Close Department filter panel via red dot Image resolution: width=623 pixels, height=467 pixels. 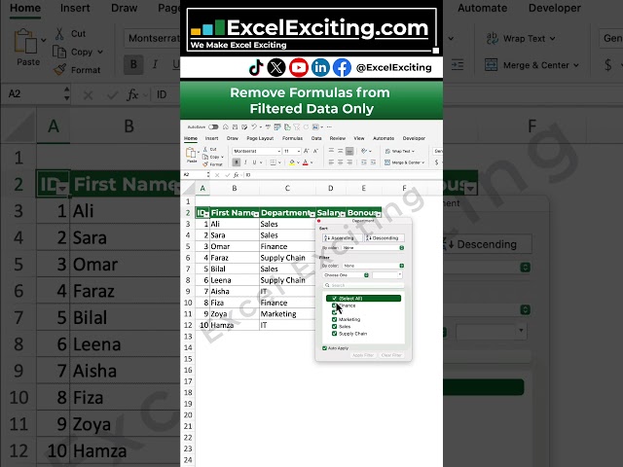tap(318, 221)
